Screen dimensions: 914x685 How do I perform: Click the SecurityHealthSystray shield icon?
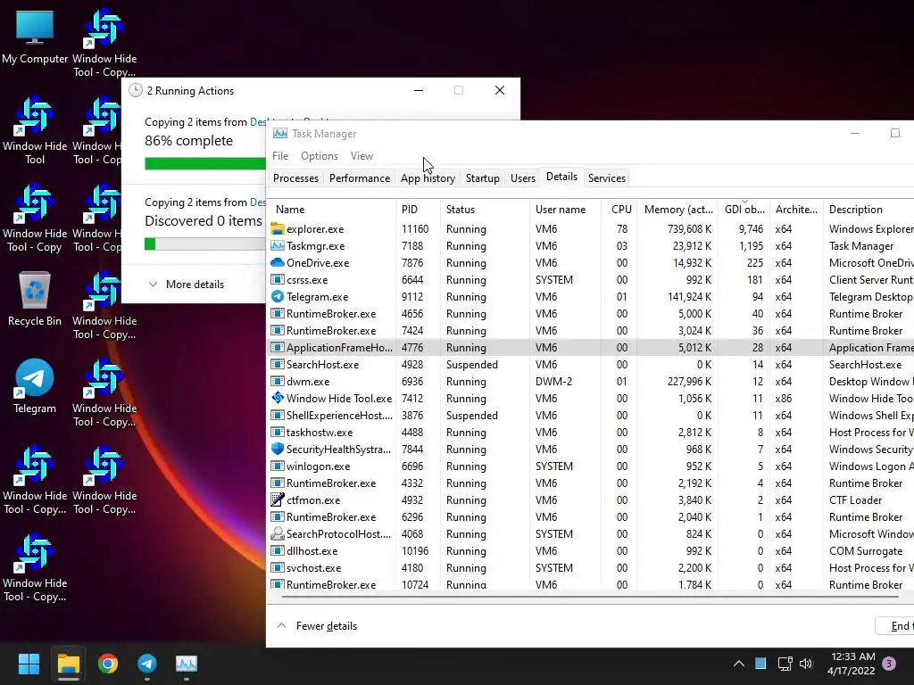pos(278,450)
